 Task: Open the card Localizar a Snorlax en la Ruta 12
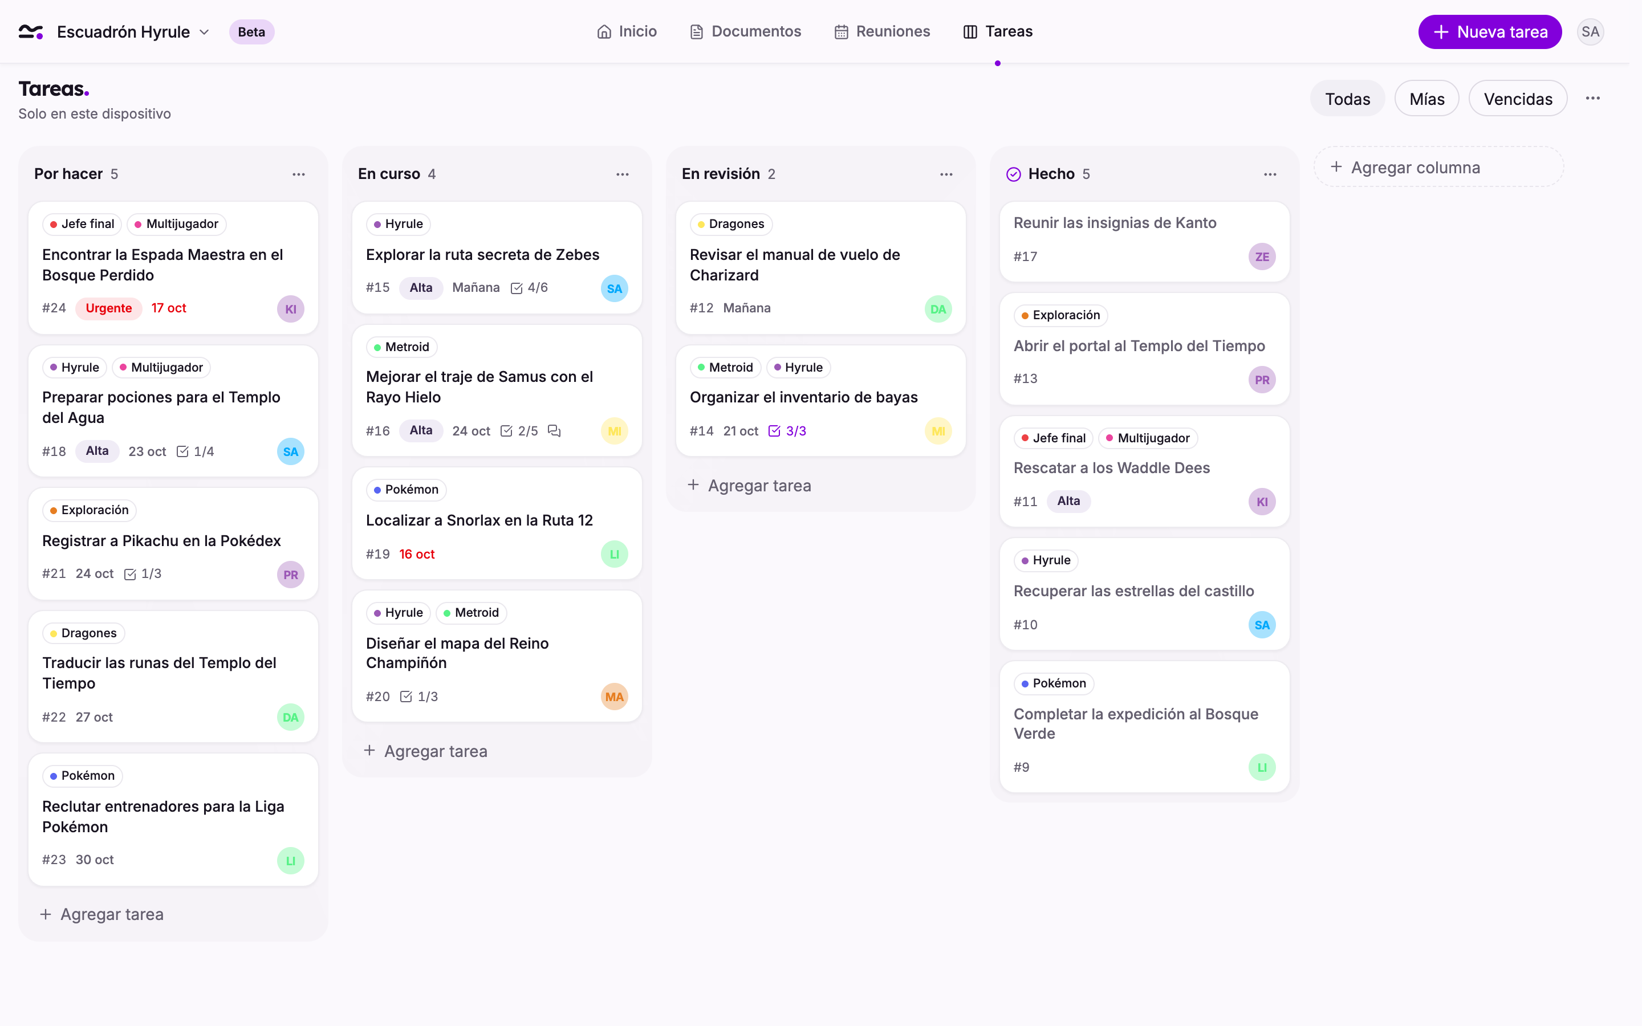coord(497,523)
